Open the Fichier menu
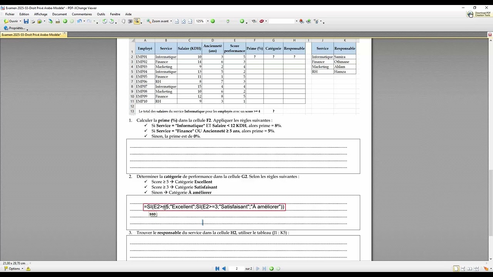The height and width of the screenshot is (277, 493). pyautogui.click(x=10, y=14)
